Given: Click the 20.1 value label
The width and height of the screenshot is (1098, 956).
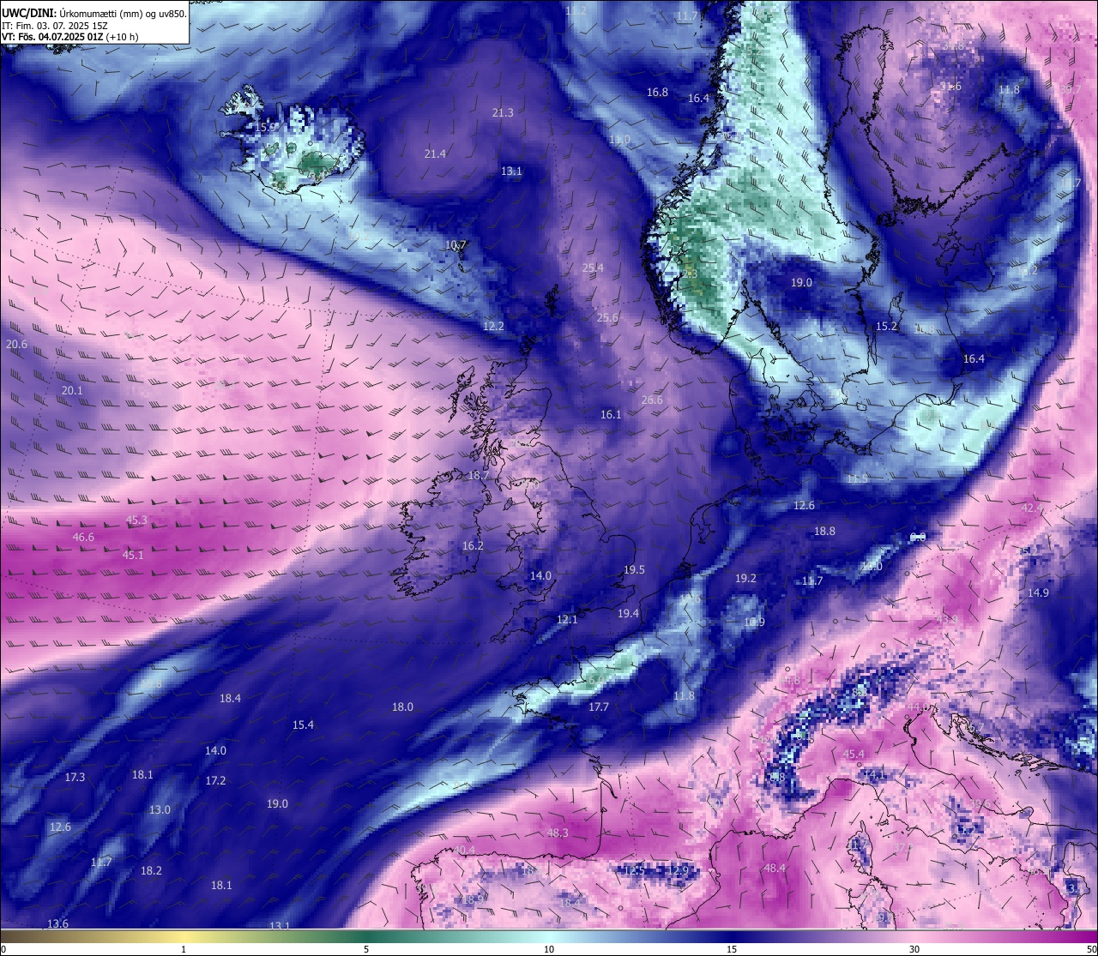Looking at the screenshot, I should [72, 391].
